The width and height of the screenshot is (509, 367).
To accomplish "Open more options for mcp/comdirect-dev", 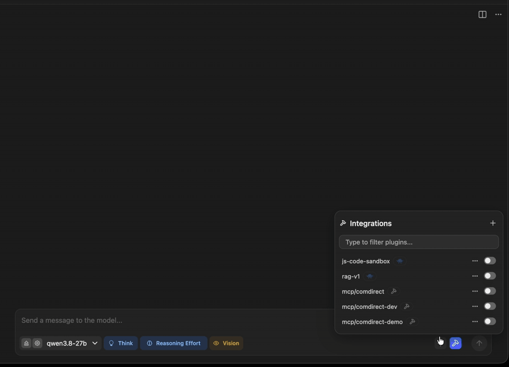I will [x=475, y=306].
